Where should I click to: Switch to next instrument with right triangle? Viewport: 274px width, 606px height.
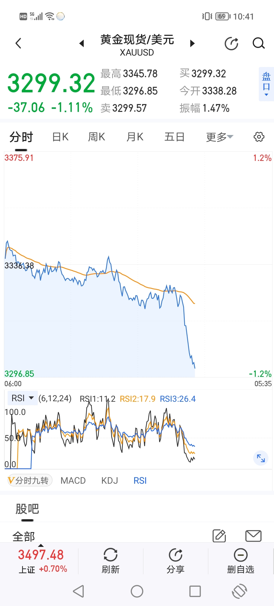click(x=192, y=43)
